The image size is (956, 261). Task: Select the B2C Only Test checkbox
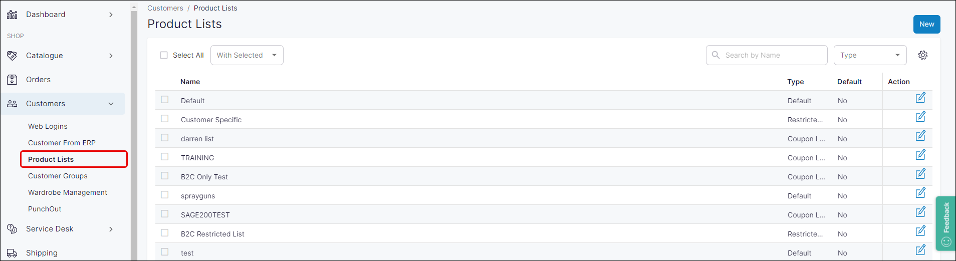point(164,176)
